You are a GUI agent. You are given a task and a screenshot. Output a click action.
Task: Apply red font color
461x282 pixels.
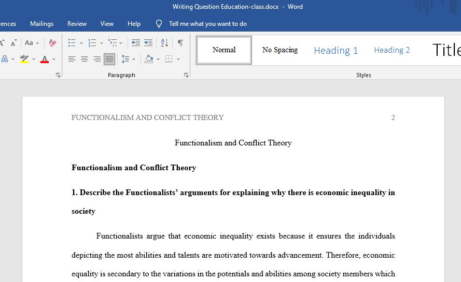pos(45,59)
